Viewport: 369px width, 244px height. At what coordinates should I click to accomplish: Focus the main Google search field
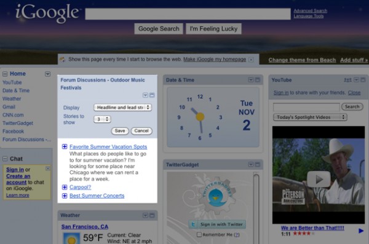tap(188, 14)
